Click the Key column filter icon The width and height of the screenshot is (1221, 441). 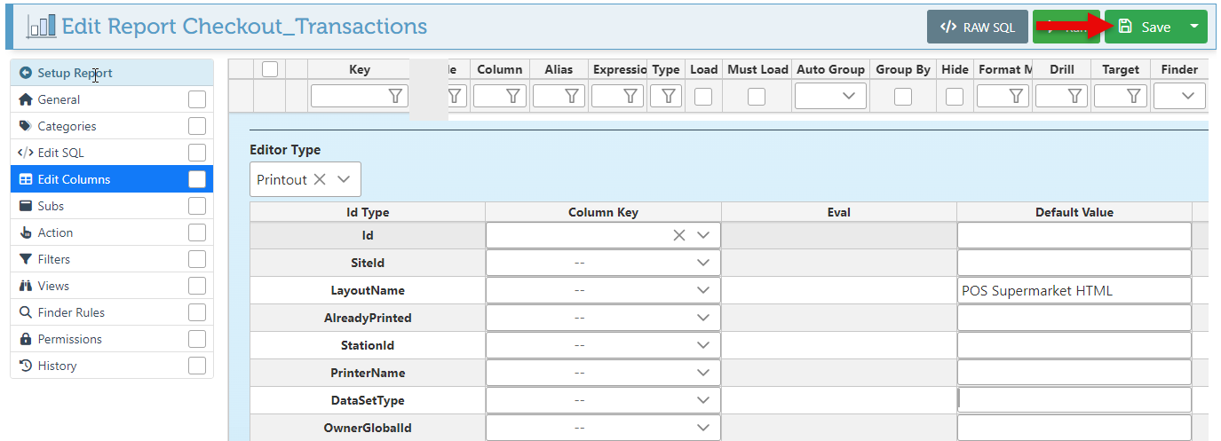pos(396,96)
